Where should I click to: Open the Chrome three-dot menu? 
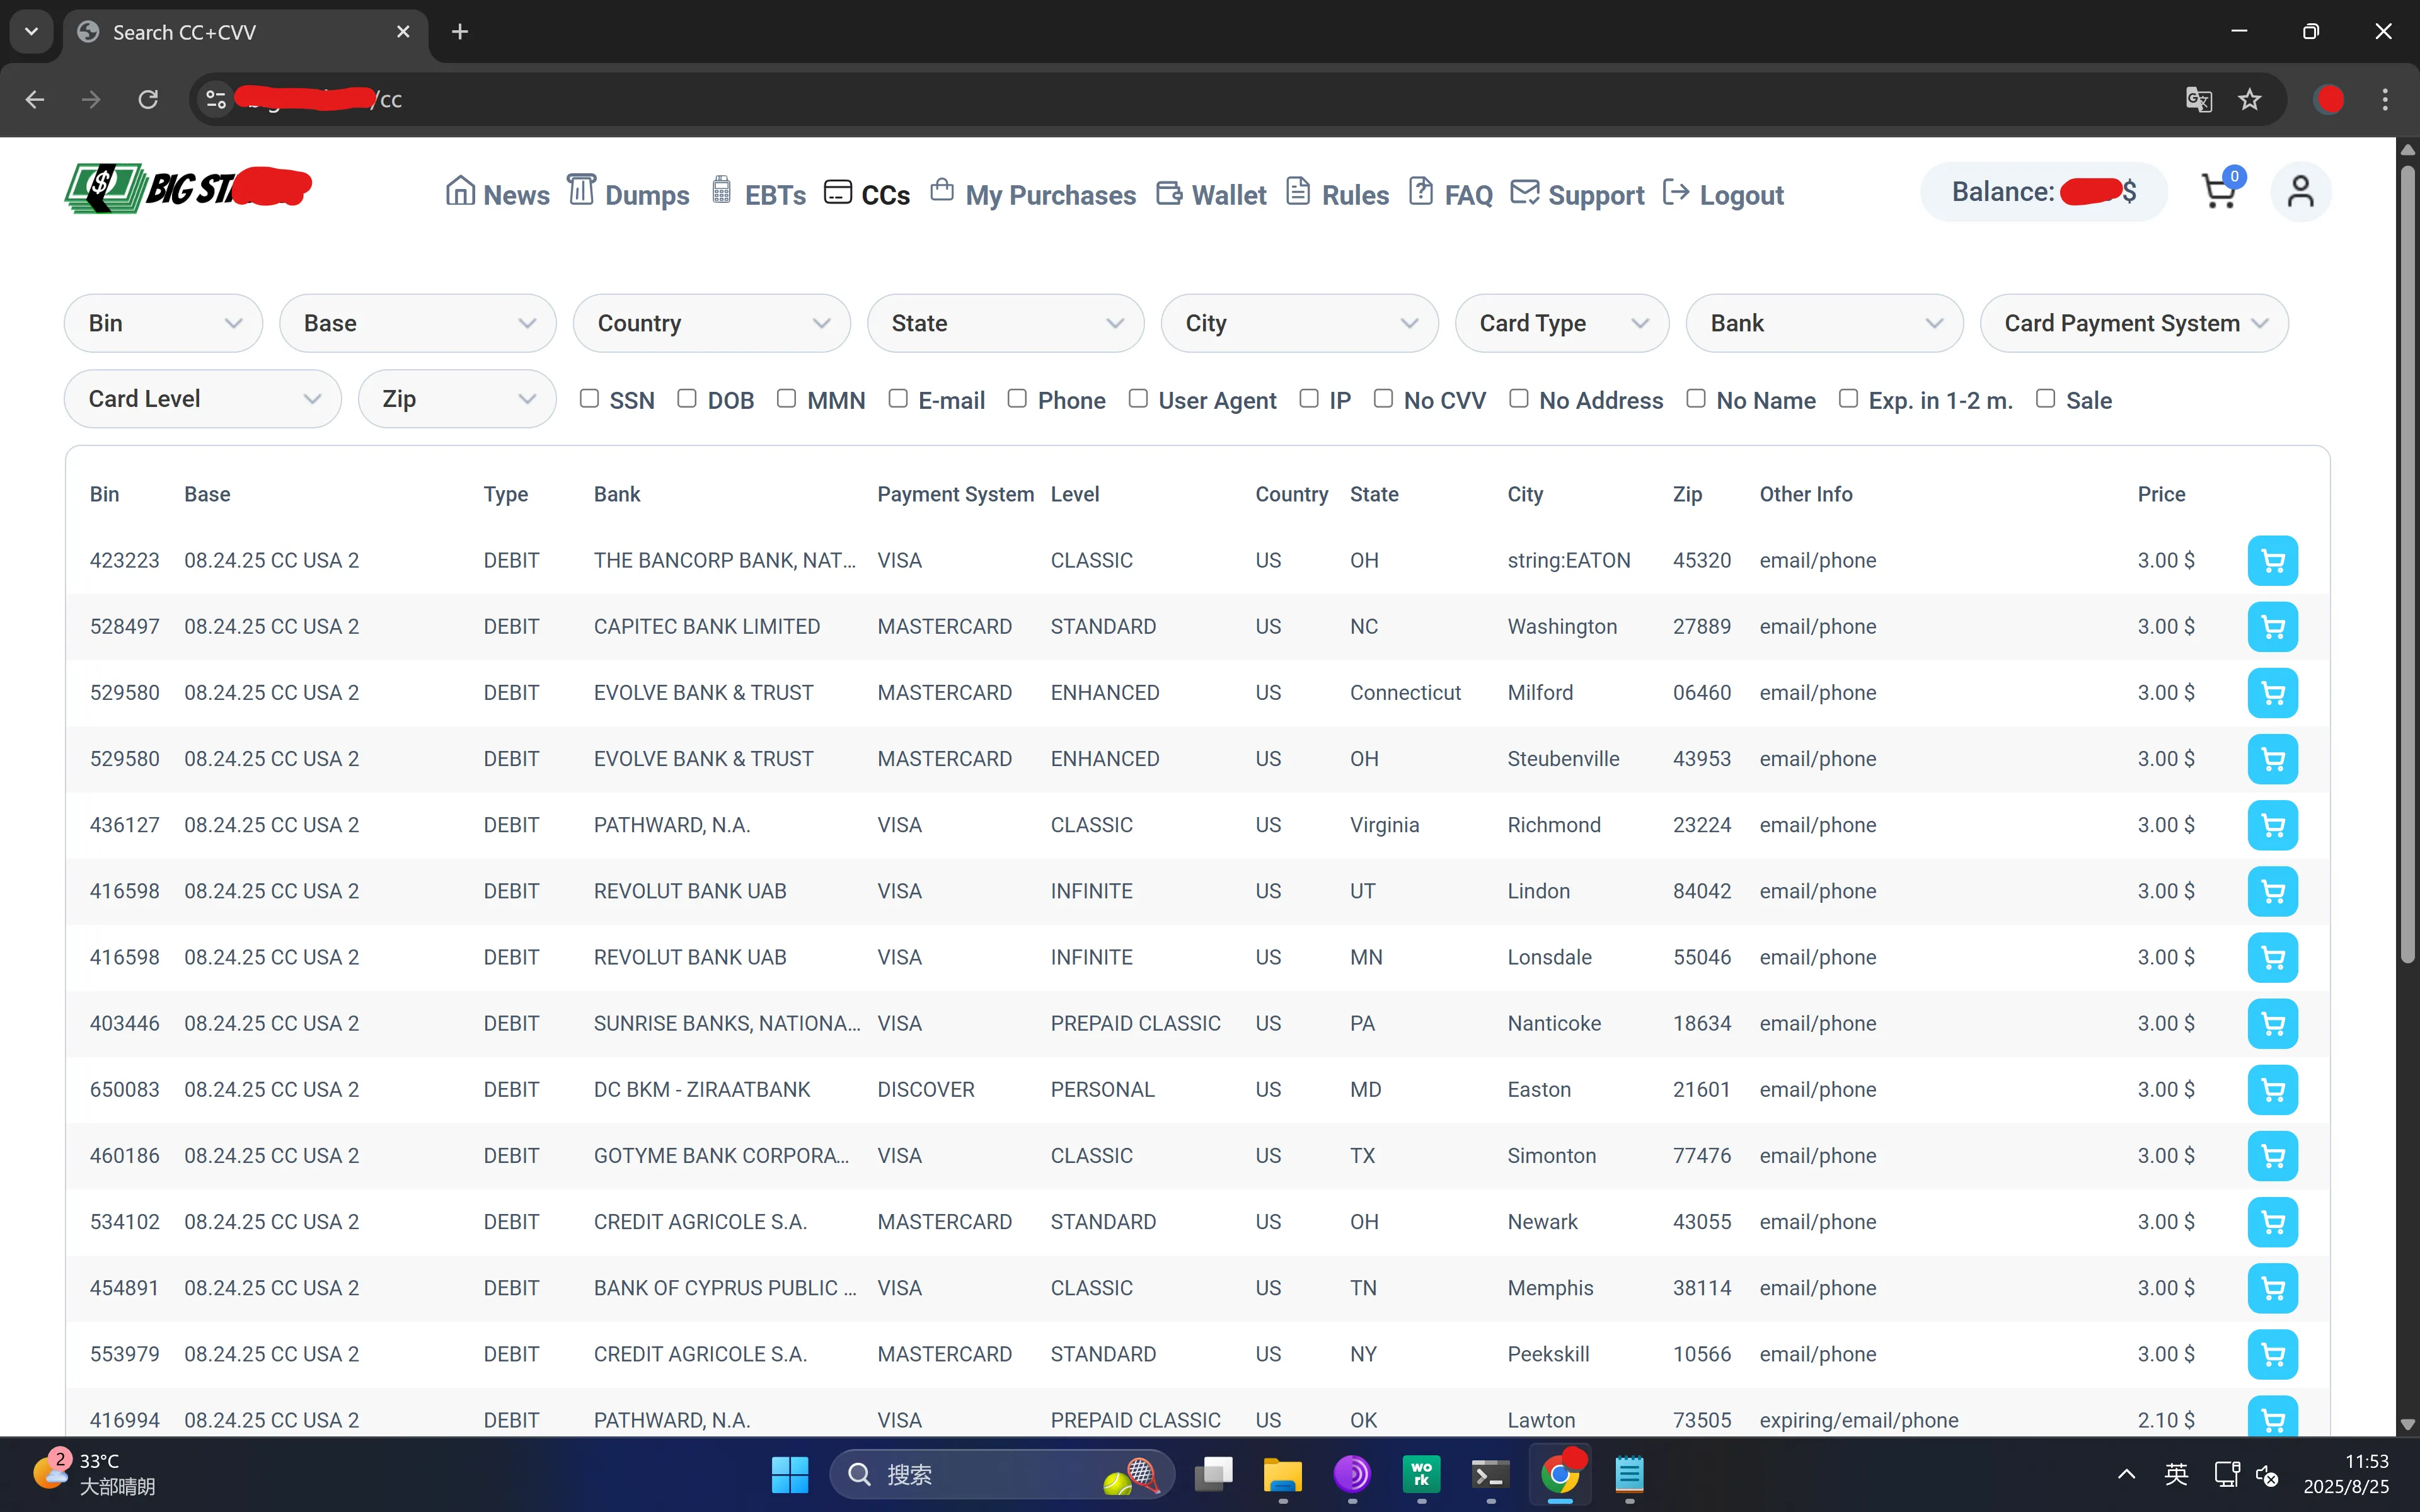pos(2385,99)
